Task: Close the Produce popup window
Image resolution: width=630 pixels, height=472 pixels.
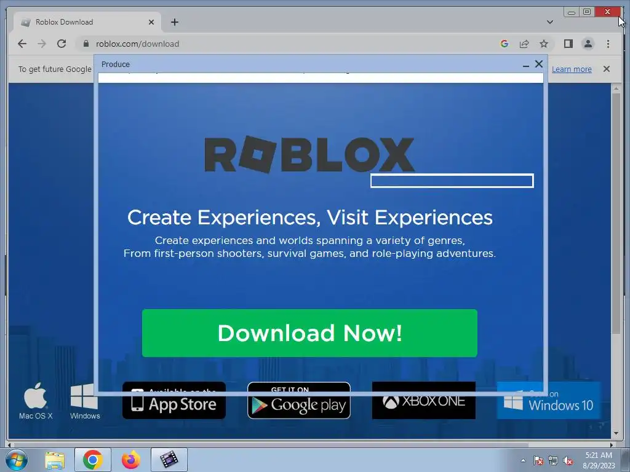Action: pyautogui.click(x=539, y=64)
